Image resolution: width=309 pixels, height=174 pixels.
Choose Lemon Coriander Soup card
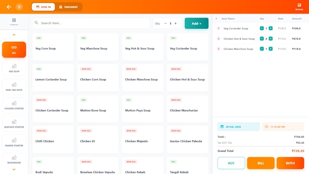click(x=53, y=78)
